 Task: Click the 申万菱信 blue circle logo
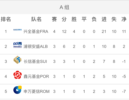[x=18, y=90]
